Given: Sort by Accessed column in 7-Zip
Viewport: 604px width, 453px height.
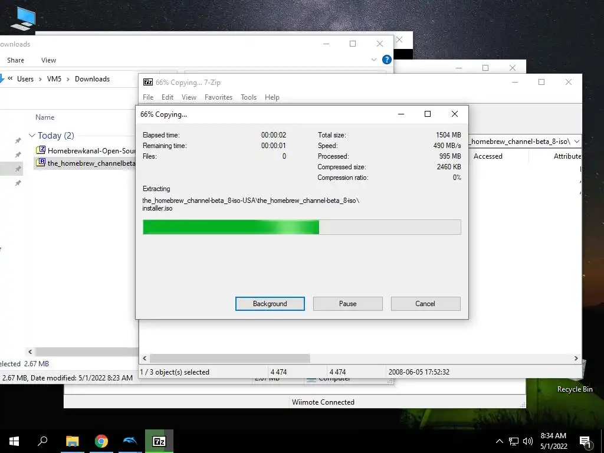Looking at the screenshot, I should click(x=488, y=156).
